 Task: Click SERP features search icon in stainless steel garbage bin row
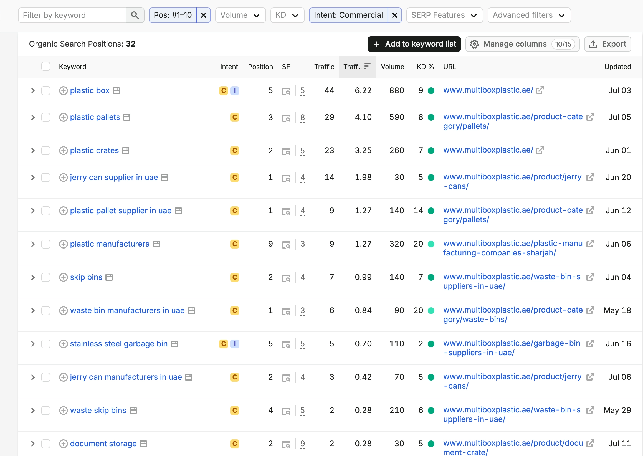click(x=286, y=344)
